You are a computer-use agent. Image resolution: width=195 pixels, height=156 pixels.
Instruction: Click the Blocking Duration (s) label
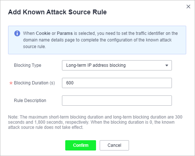pos(34,83)
